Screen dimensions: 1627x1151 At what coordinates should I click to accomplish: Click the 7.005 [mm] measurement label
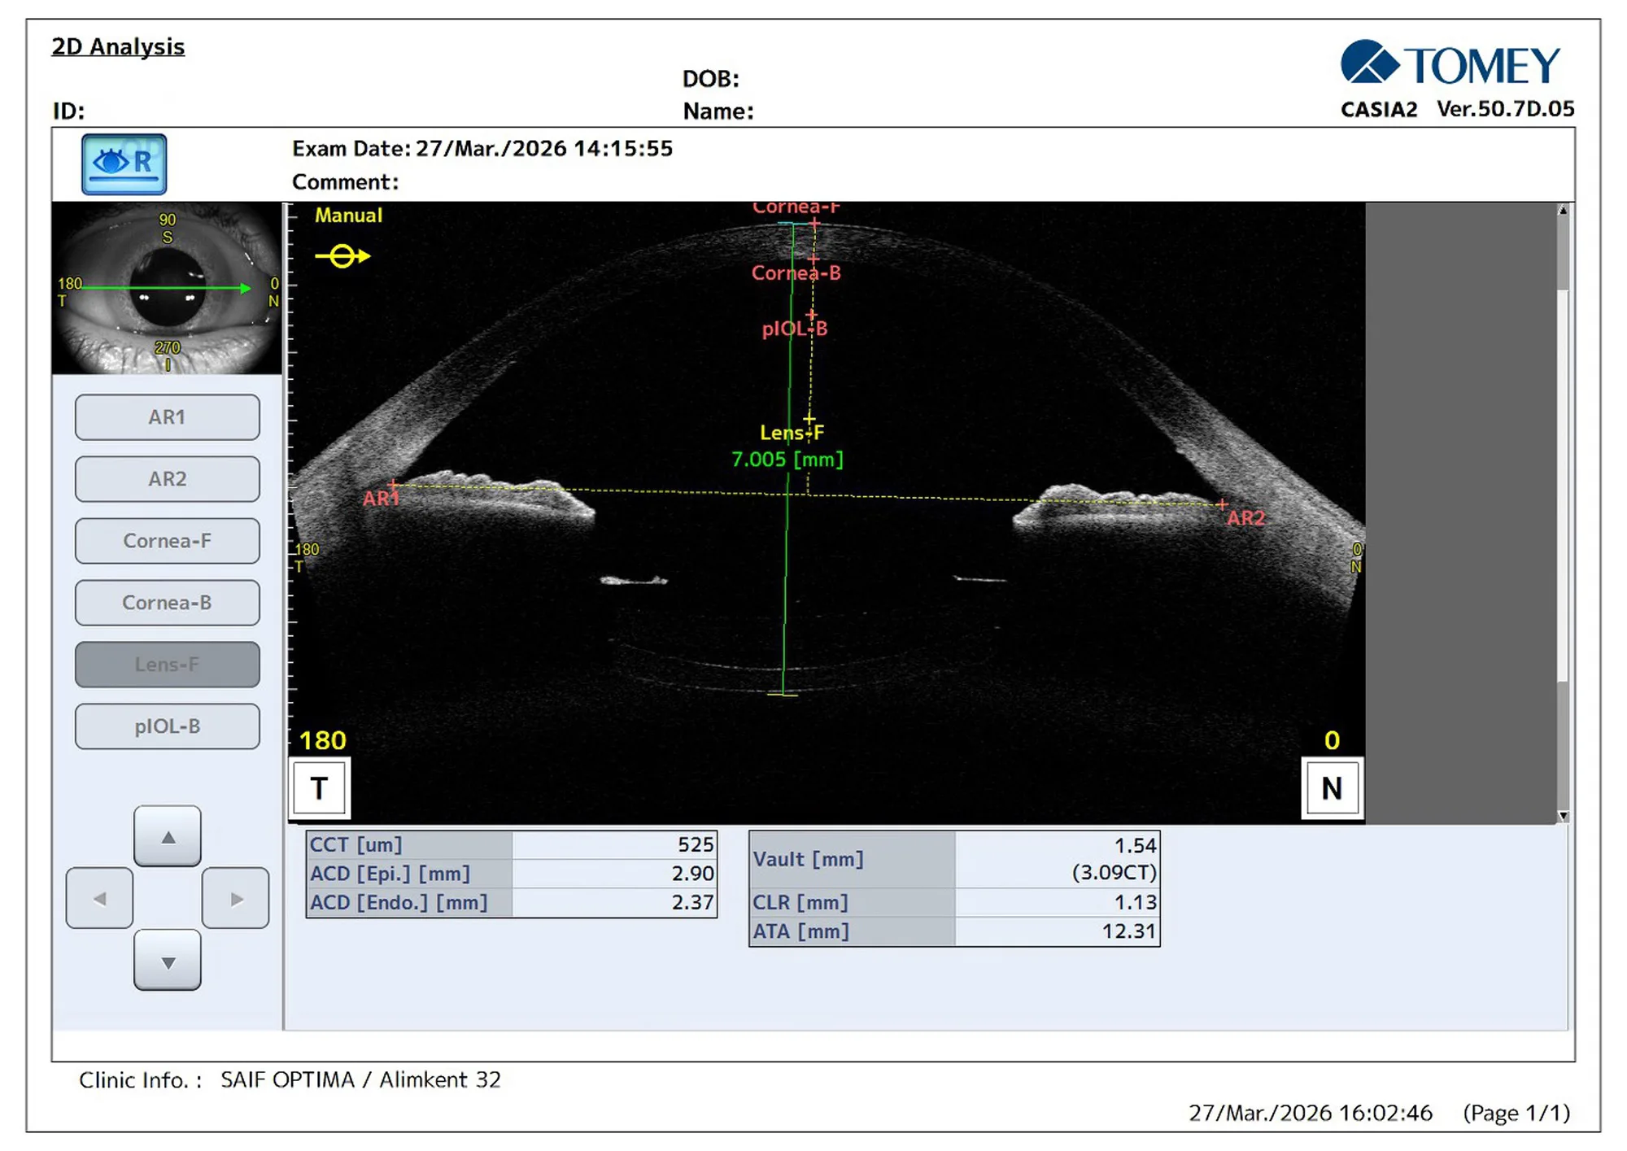click(787, 460)
